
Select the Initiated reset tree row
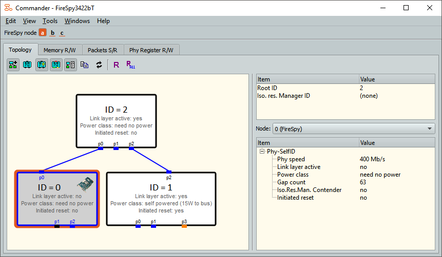coord(345,198)
